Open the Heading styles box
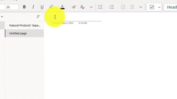Image resolution: width=177 pixels, height=99 pixels. click(170, 7)
